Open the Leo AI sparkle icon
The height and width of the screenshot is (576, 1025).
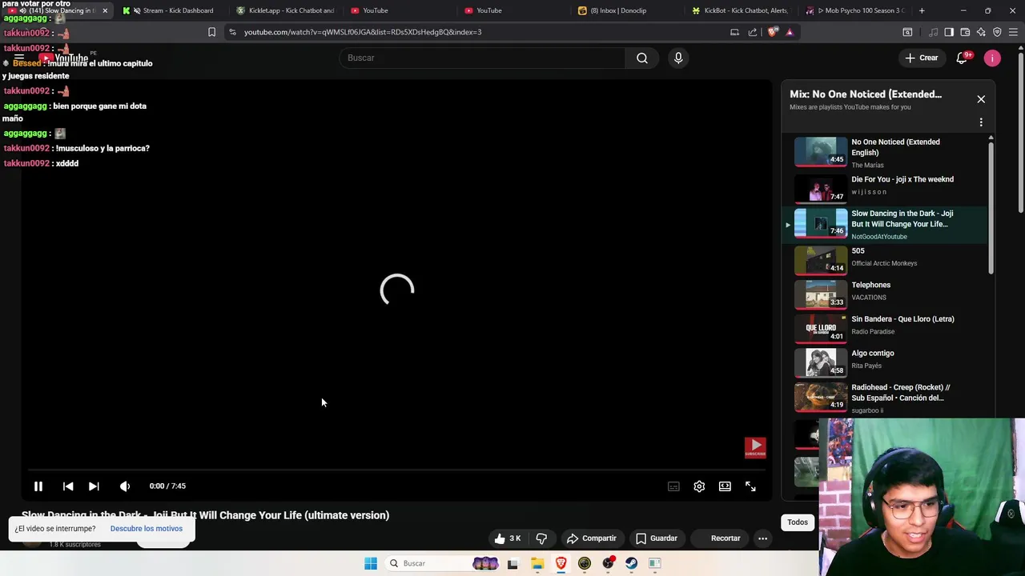coord(981,32)
